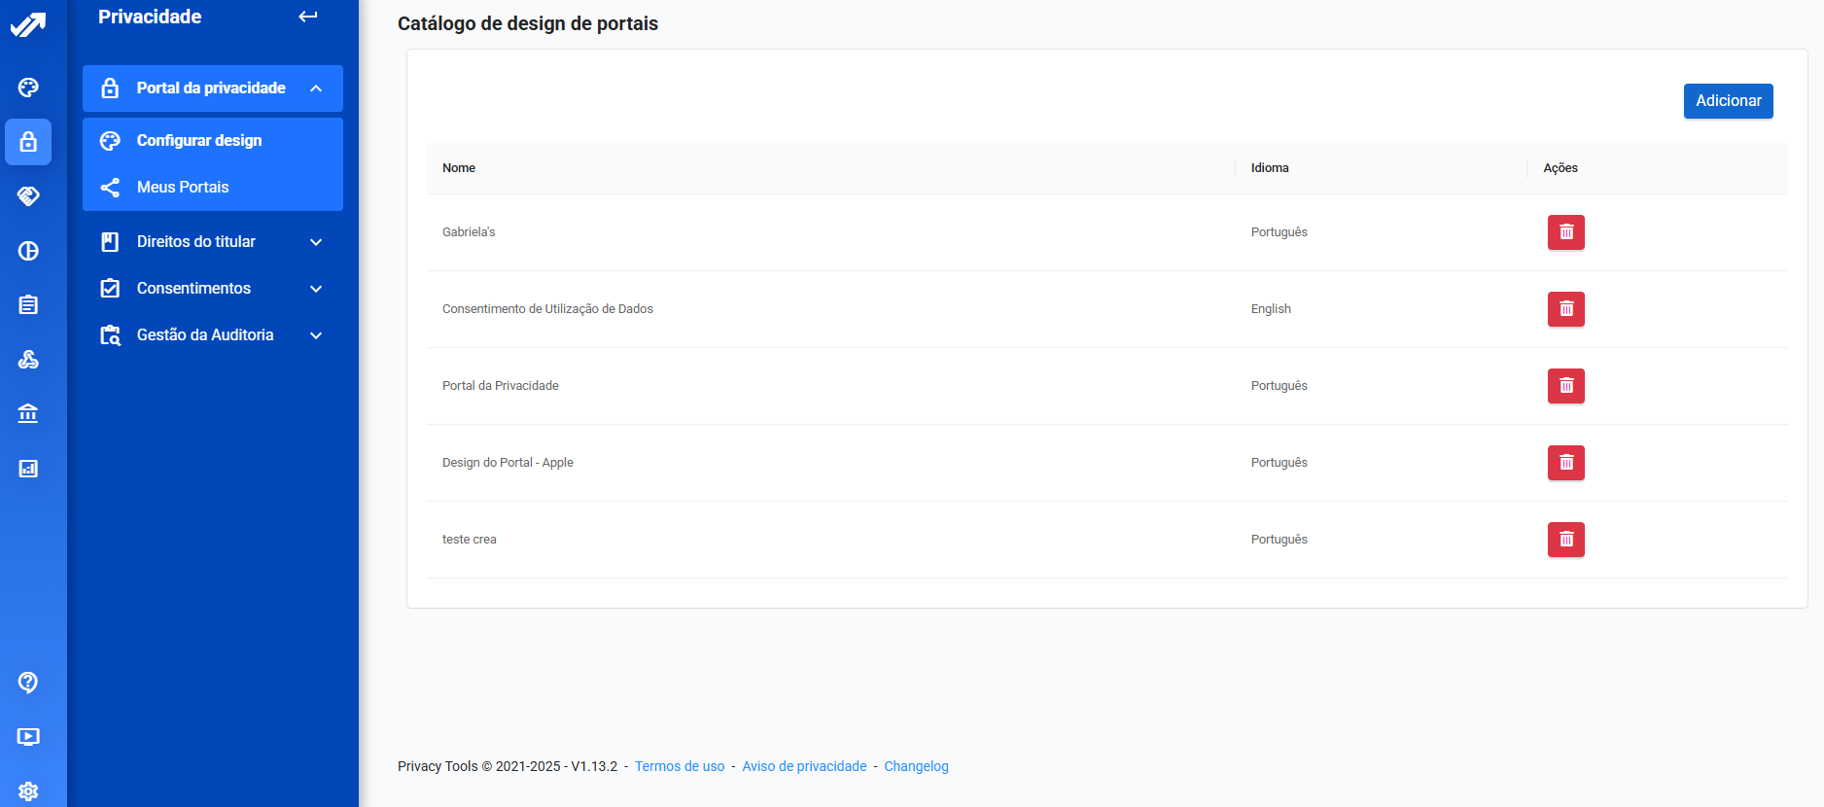Screen dimensions: 1824x807
Task: Open the video play icon in rail
Action: (x=28, y=737)
